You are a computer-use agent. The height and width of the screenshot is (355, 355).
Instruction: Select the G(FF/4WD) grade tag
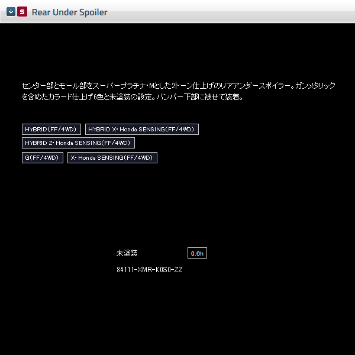(x=42, y=158)
